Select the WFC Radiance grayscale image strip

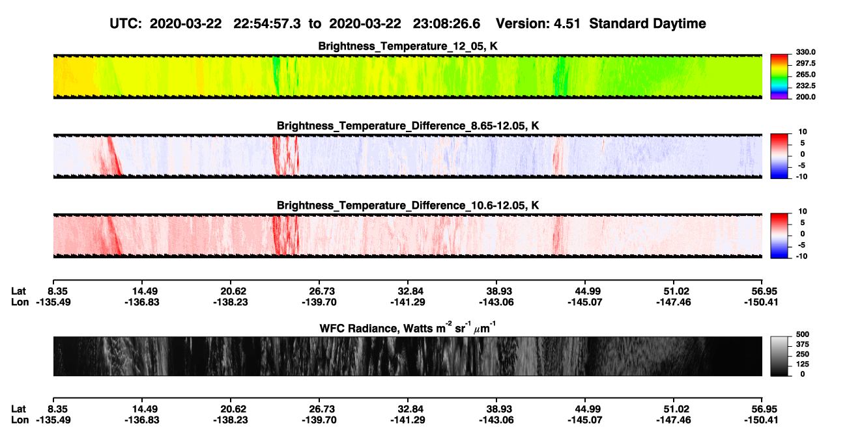coord(407,356)
